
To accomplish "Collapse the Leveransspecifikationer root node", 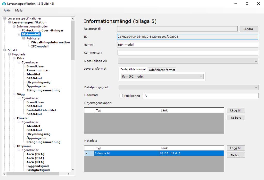I will point(5,18).
